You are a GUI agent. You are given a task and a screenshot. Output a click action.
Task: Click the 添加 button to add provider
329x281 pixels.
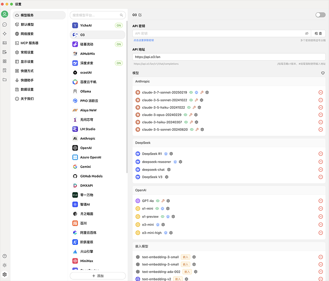click(98, 276)
